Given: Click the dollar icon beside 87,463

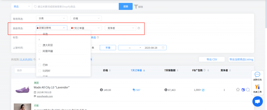Looking at the screenshot, I should coord(166,90).
